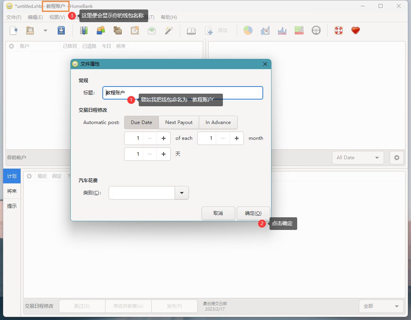The image size is (411, 320).
Task: Open the Budget envelope icon
Action: click(x=152, y=30)
